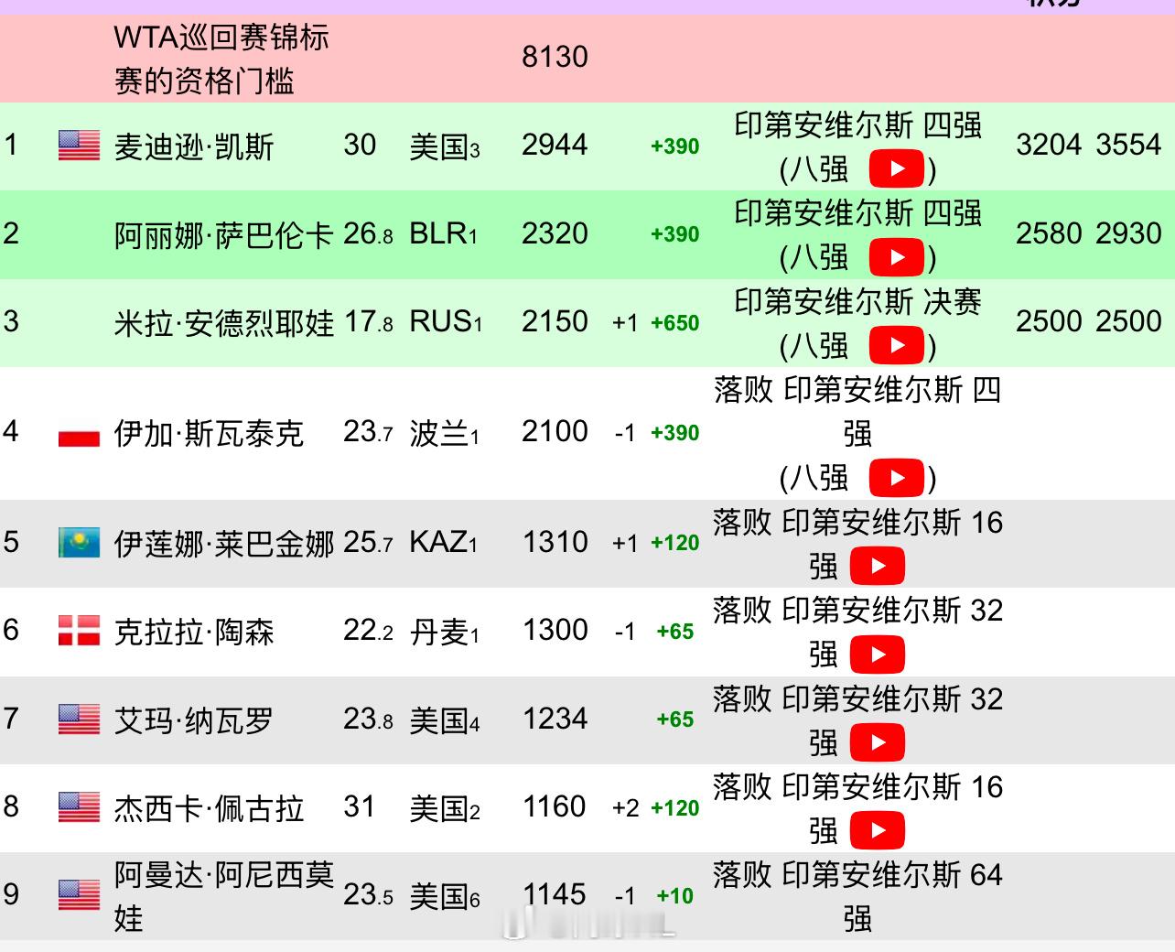Open player 麦迪逊·凯斯
The height and width of the screenshot is (952, 1175).
point(194,146)
